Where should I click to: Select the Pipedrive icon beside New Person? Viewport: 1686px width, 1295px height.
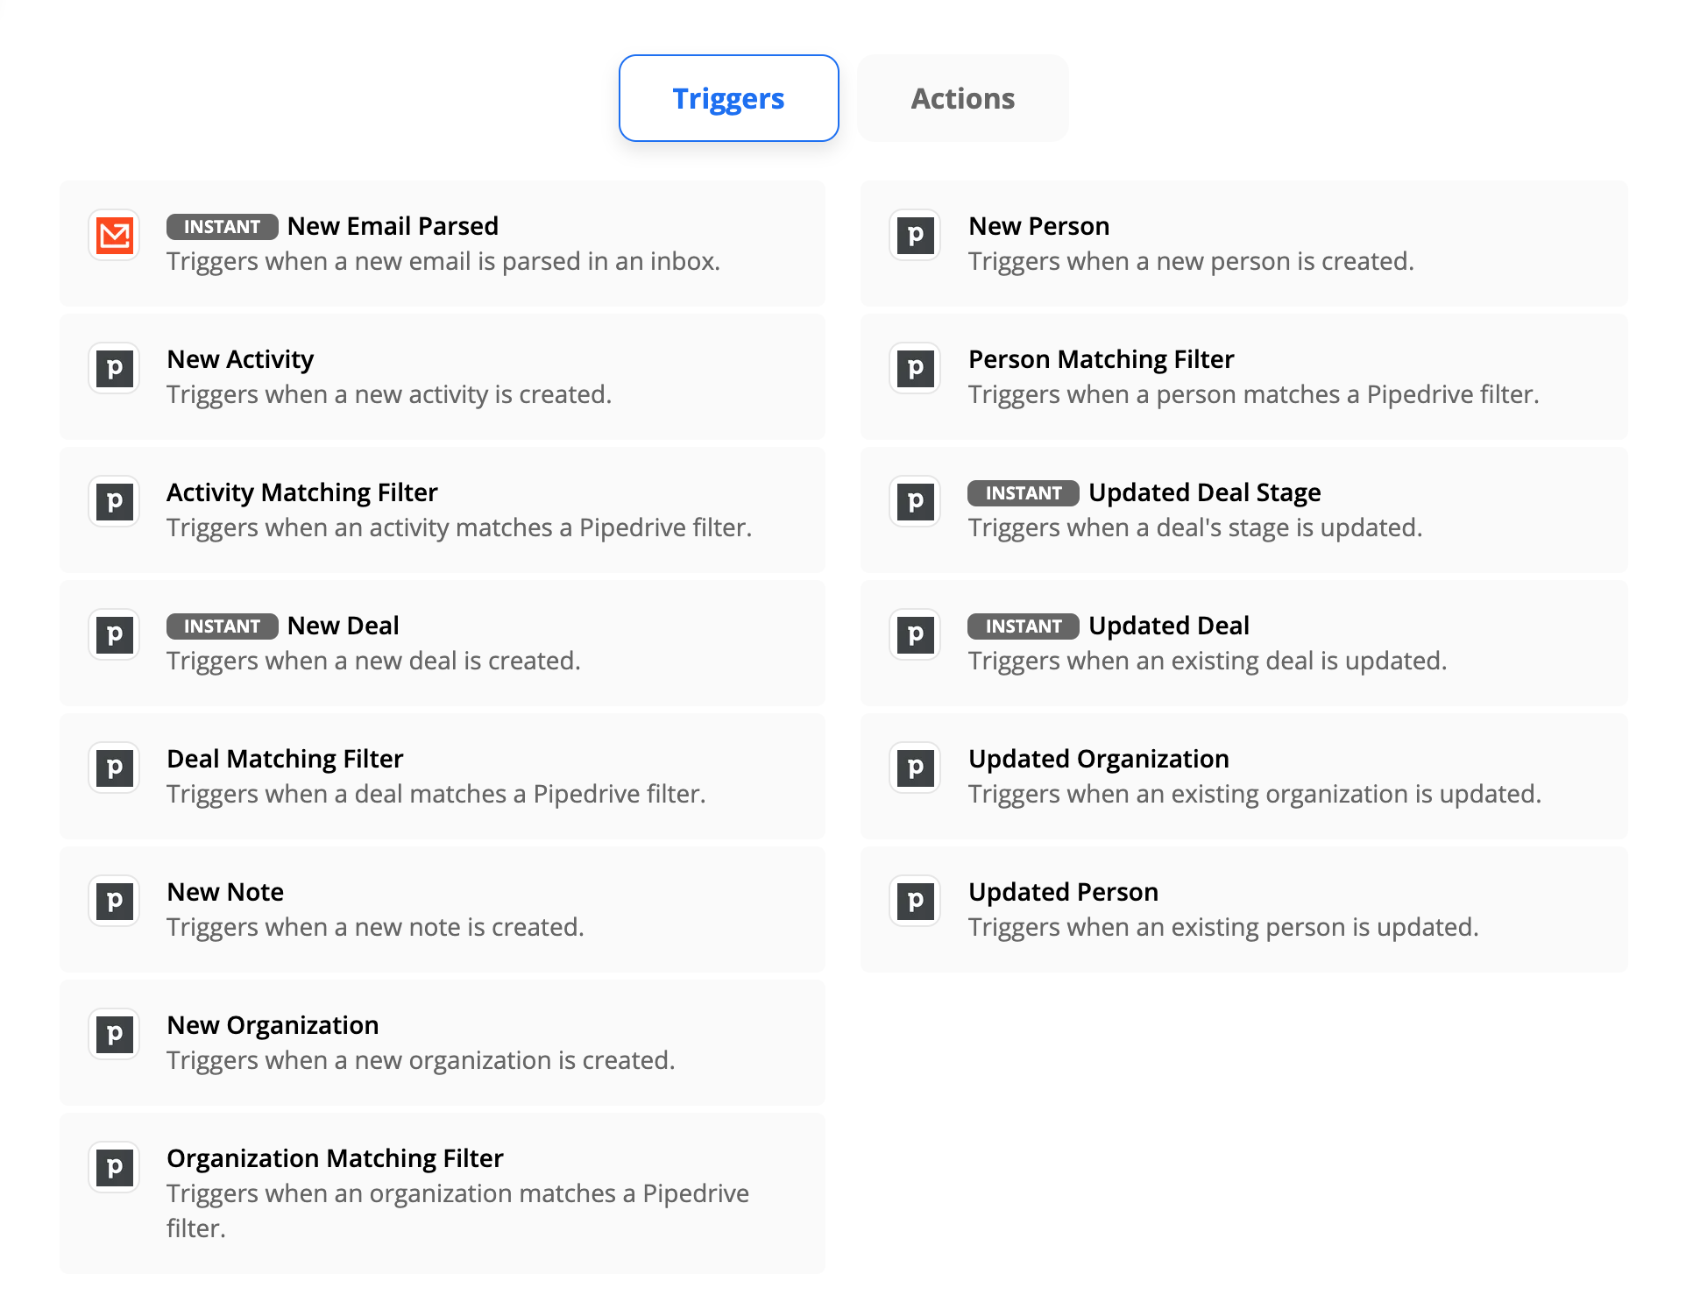914,235
